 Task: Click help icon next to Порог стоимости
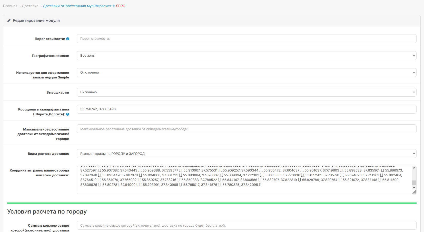[68, 39]
